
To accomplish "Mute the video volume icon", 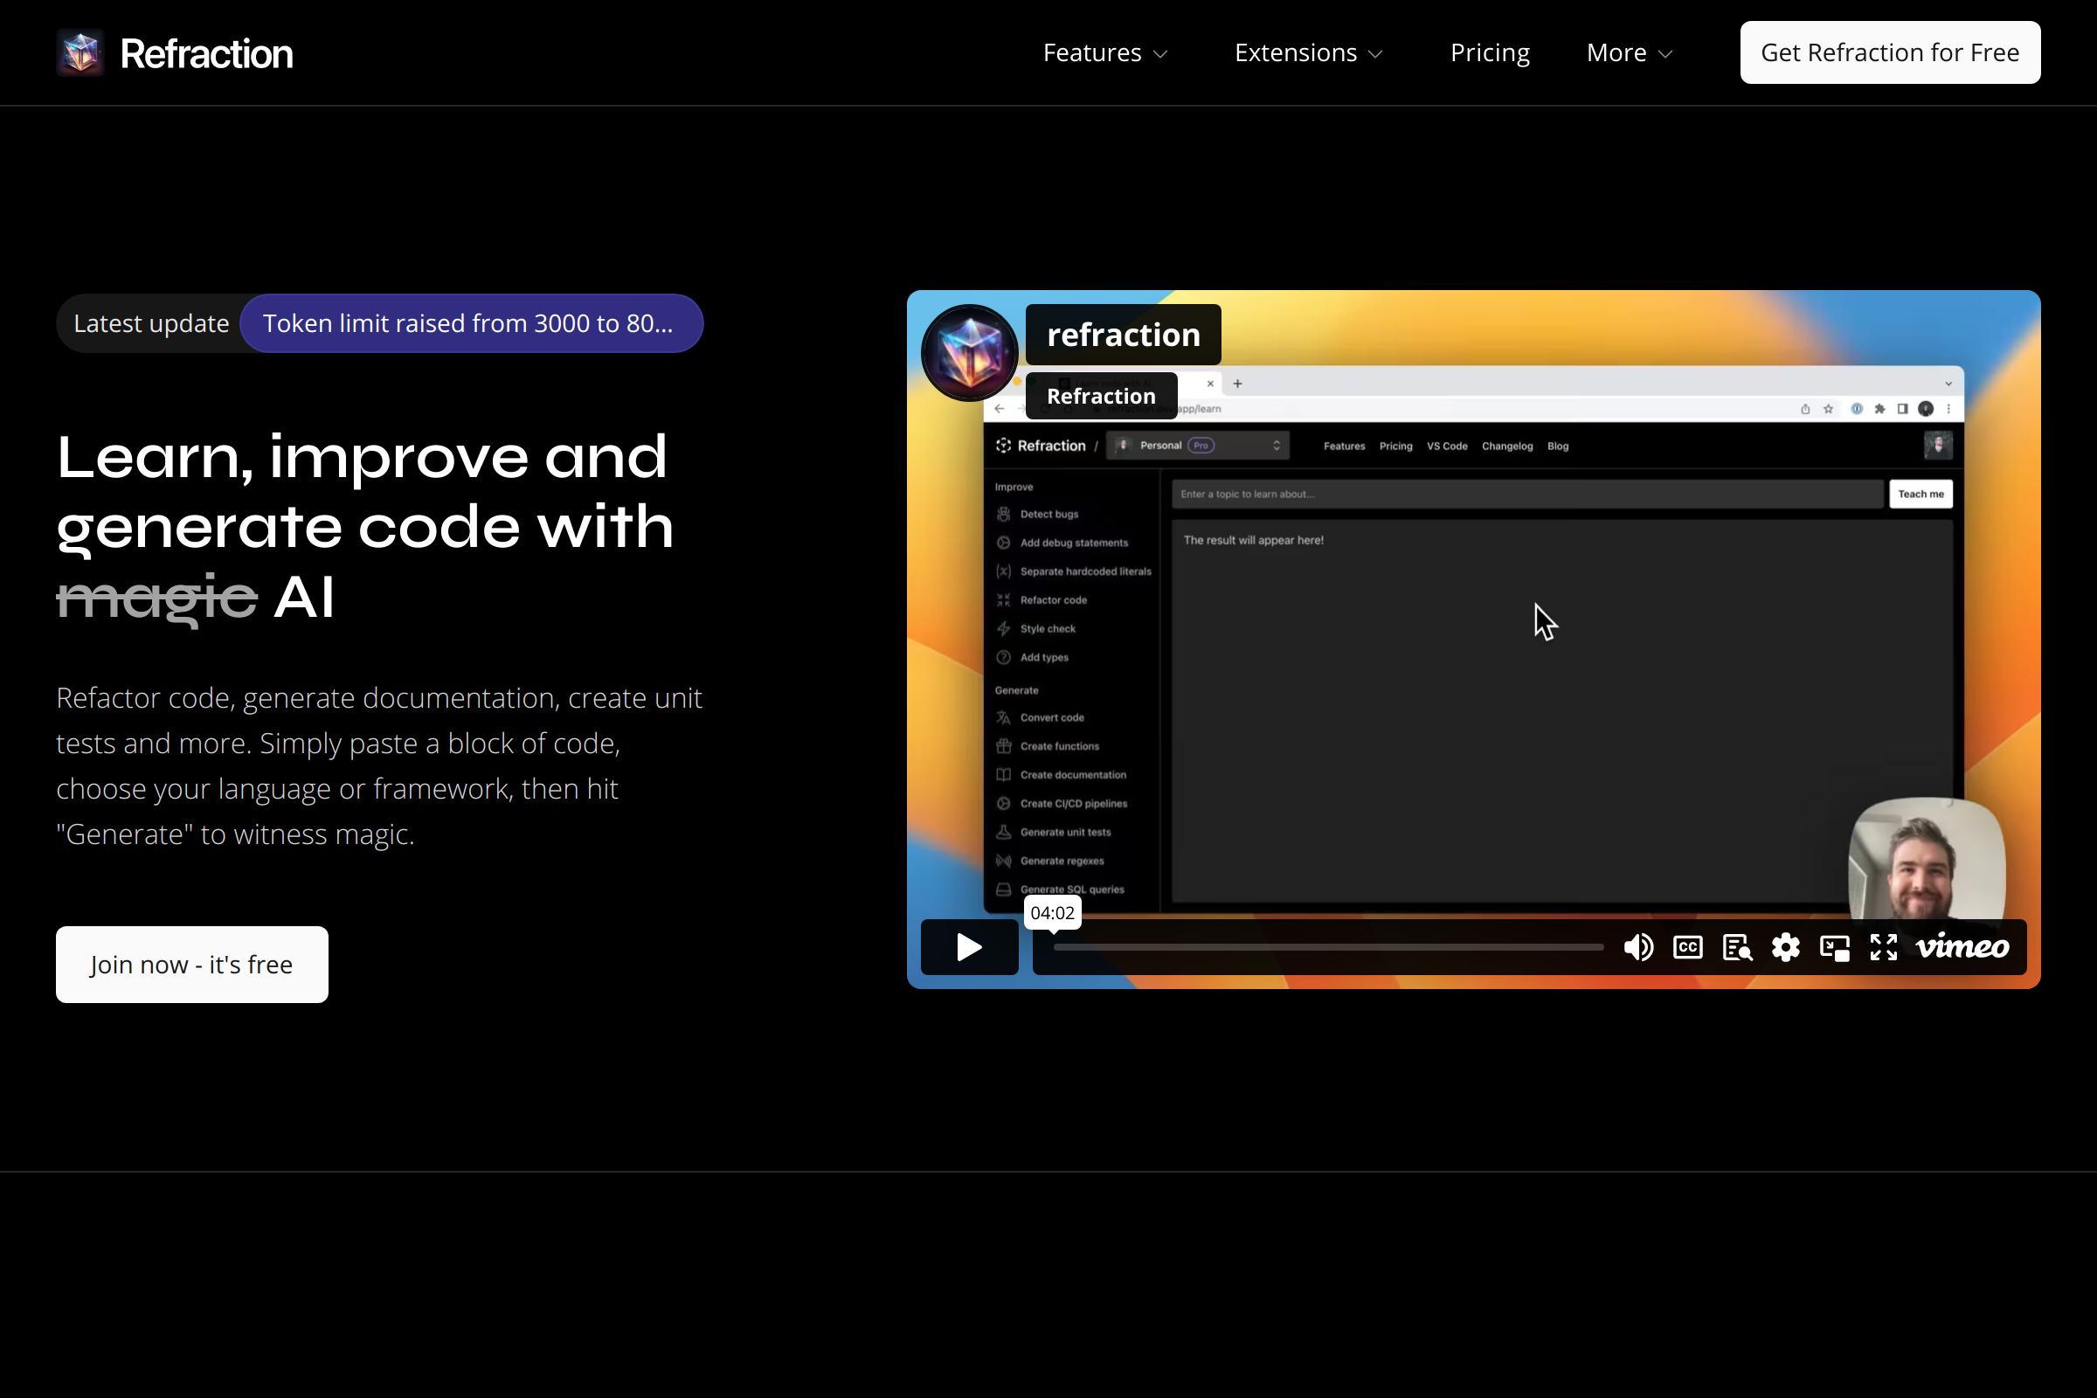I will pyautogui.click(x=1637, y=947).
